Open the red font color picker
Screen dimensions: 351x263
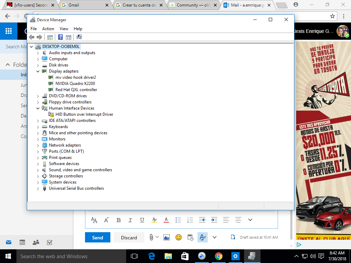click(x=166, y=220)
